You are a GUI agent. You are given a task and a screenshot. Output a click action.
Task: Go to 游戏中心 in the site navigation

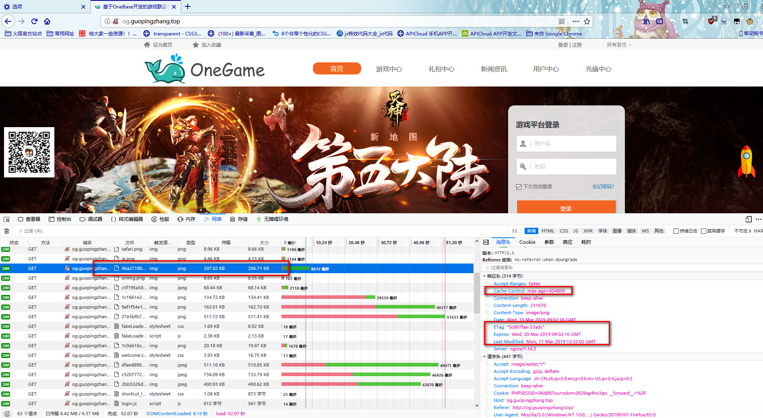(389, 69)
